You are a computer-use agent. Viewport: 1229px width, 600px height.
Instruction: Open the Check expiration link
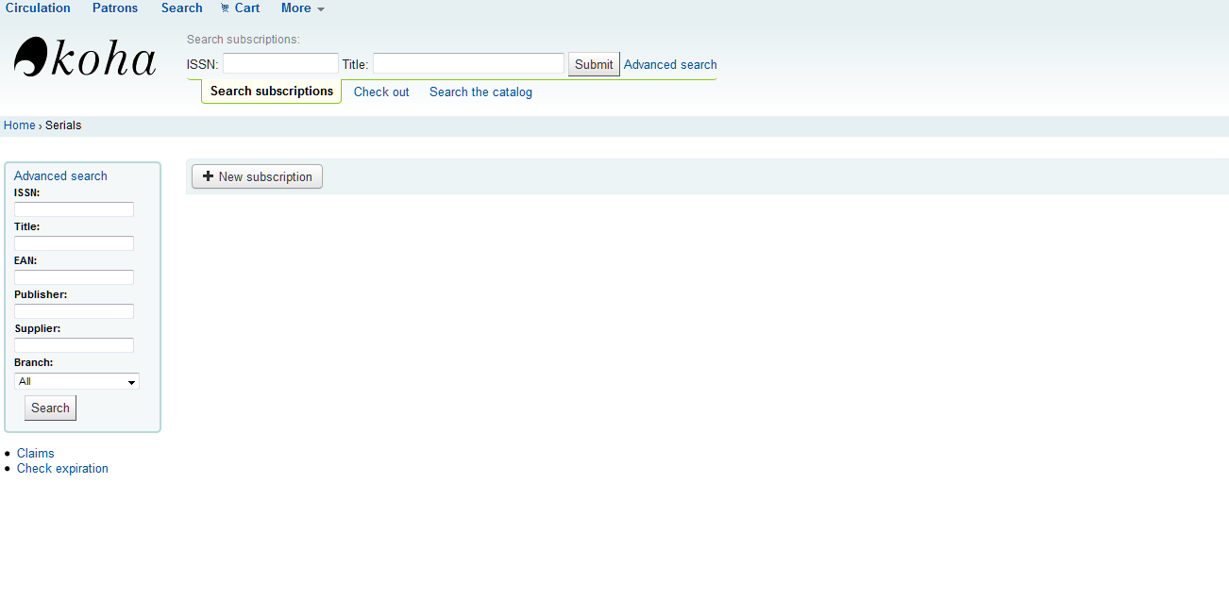[x=62, y=468]
